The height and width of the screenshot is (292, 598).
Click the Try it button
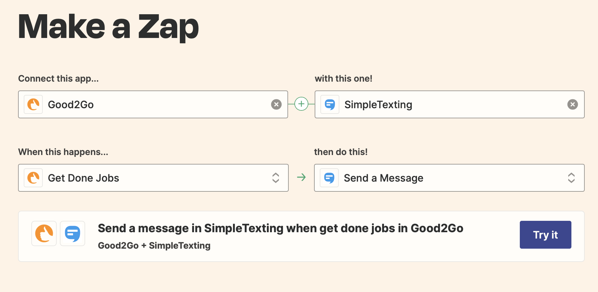pyautogui.click(x=545, y=235)
